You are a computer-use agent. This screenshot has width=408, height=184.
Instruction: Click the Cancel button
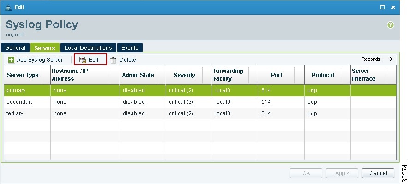coord(378,173)
